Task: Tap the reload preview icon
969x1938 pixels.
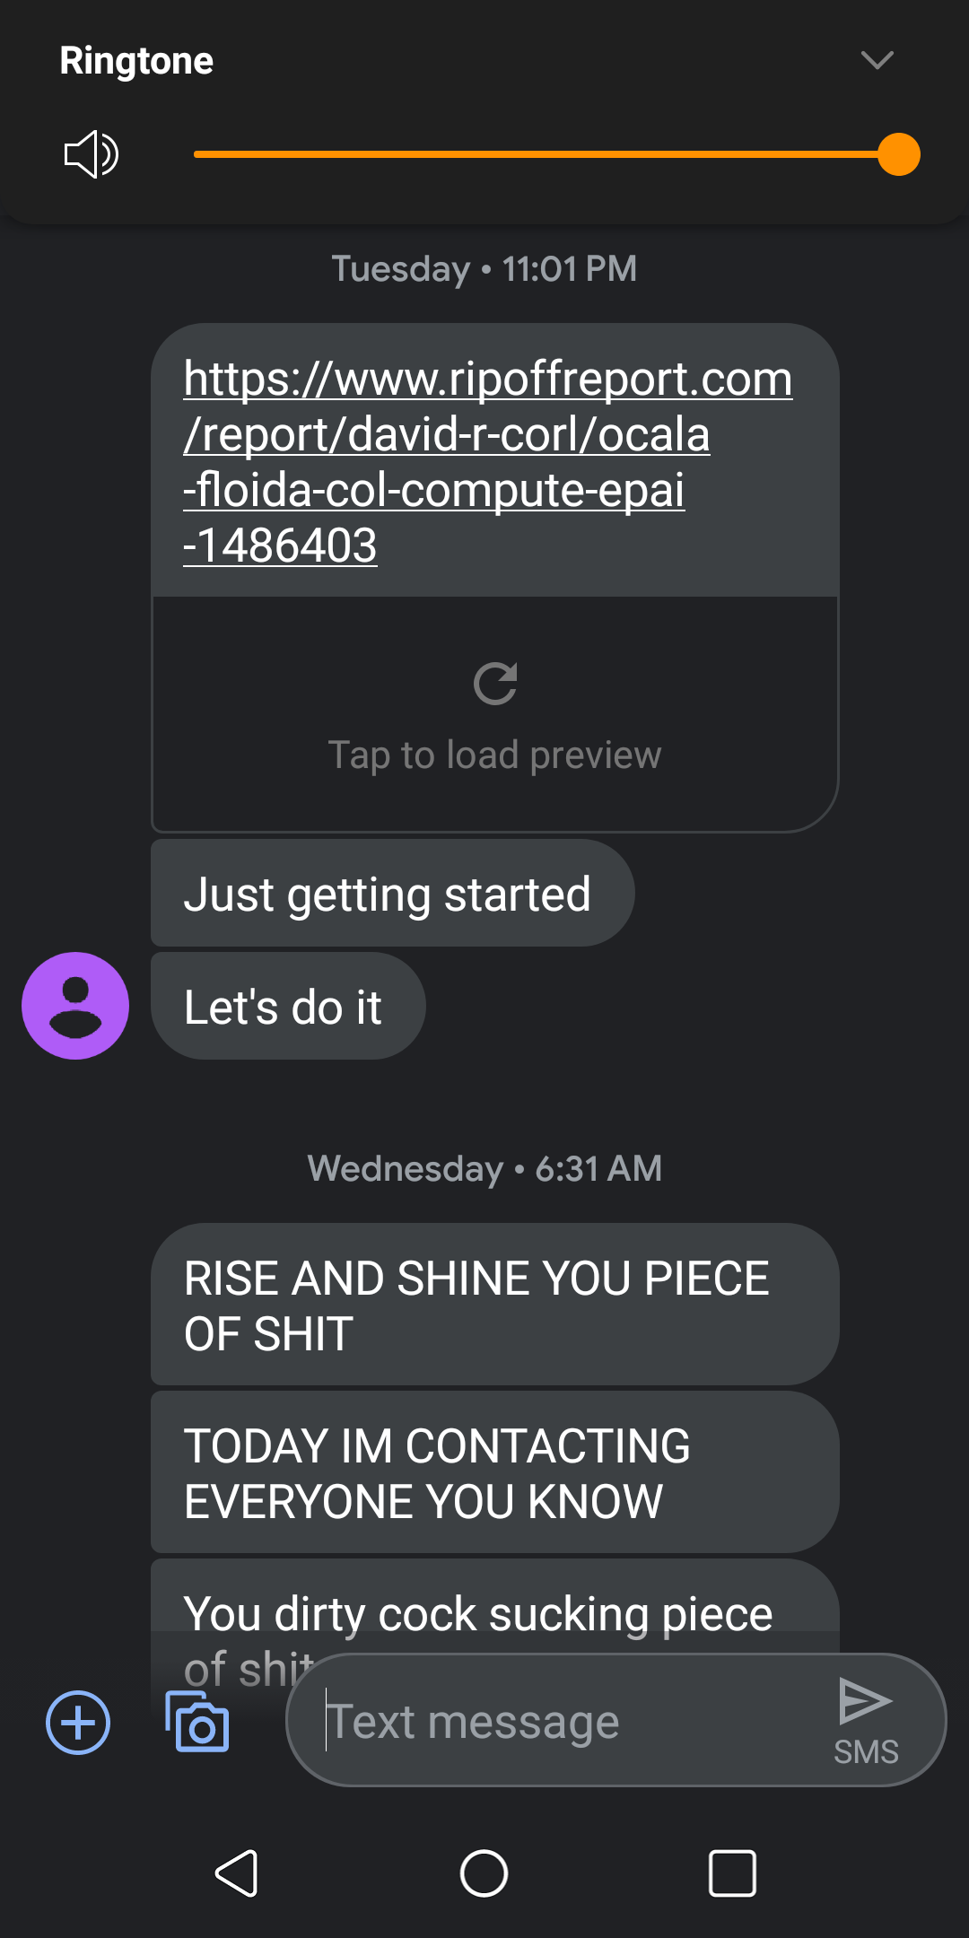Action: [495, 684]
